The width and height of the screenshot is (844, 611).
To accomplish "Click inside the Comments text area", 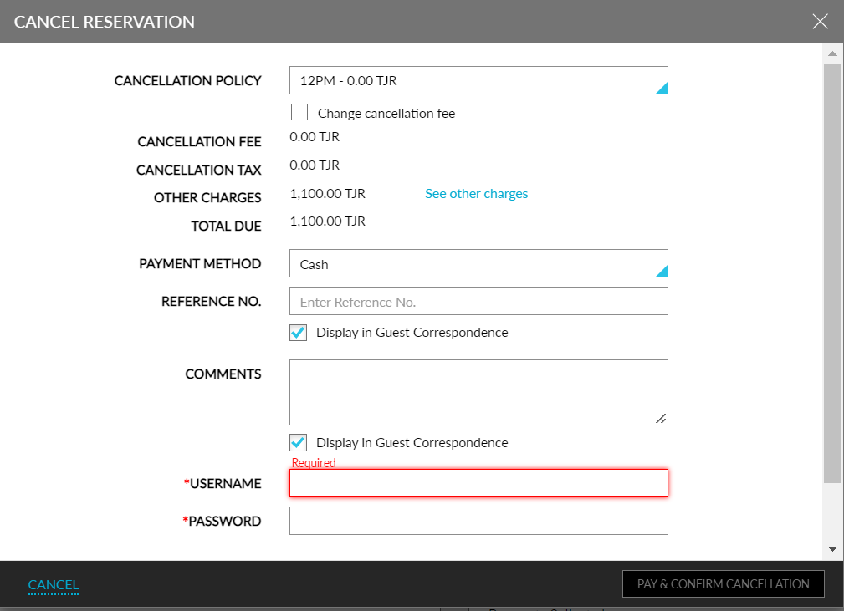I will click(478, 392).
